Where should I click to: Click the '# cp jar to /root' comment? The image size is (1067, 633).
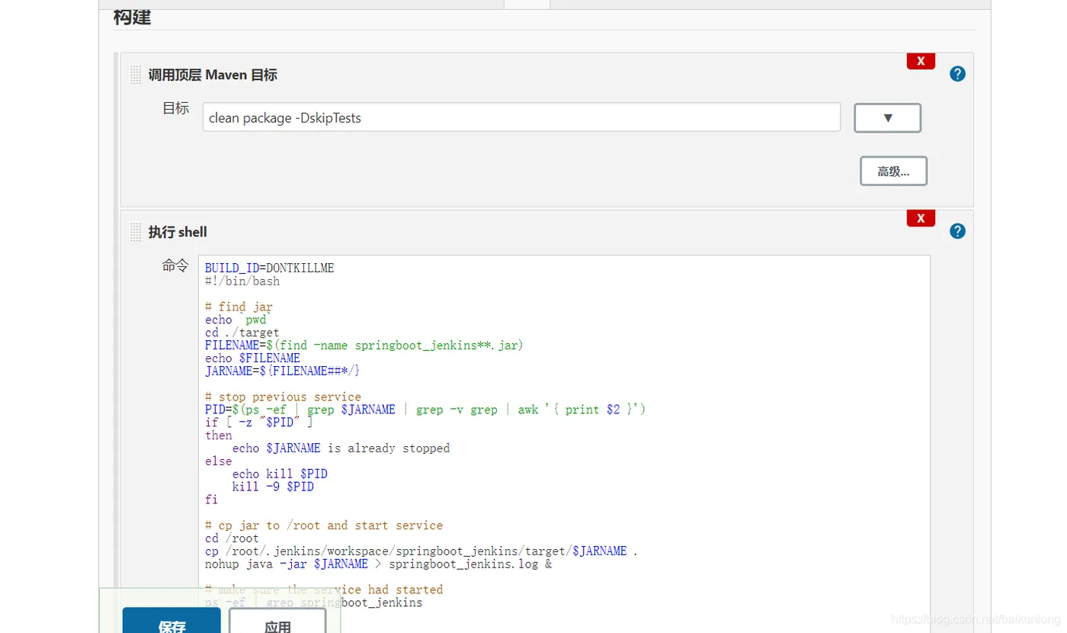coord(324,525)
